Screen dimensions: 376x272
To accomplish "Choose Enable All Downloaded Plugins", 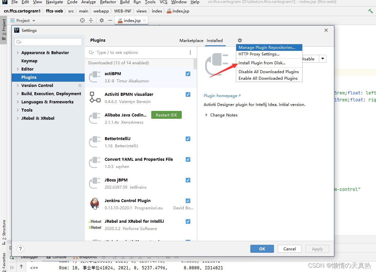I will click(x=269, y=78).
